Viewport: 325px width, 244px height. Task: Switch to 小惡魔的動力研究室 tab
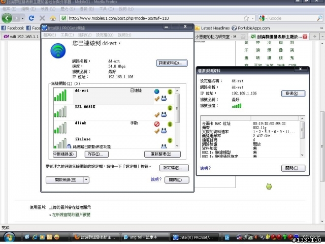[220, 37]
